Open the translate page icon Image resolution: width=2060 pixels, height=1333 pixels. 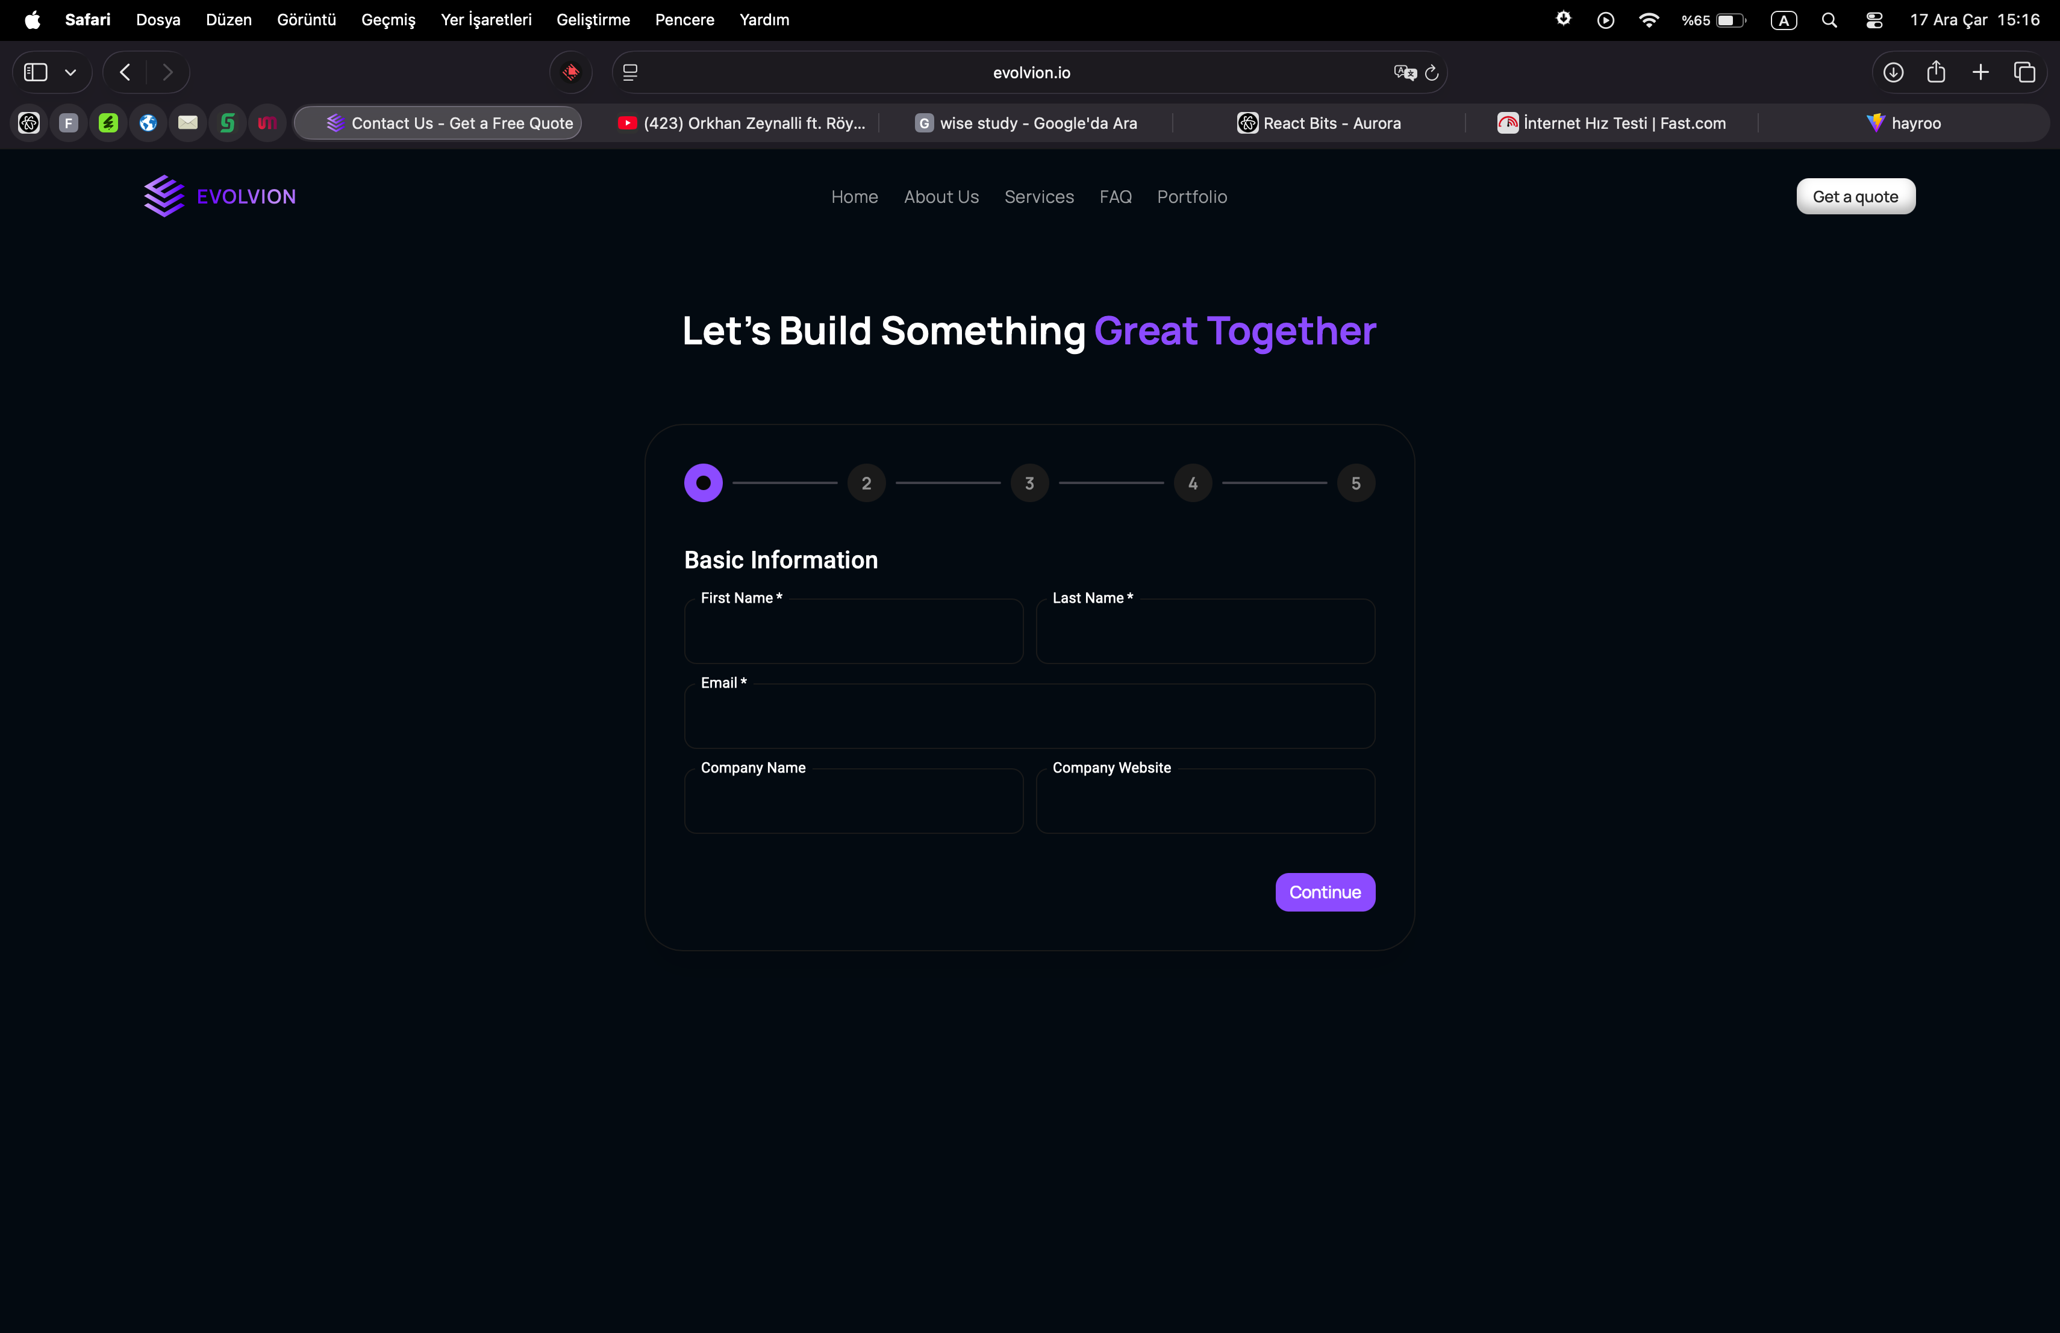[1404, 73]
